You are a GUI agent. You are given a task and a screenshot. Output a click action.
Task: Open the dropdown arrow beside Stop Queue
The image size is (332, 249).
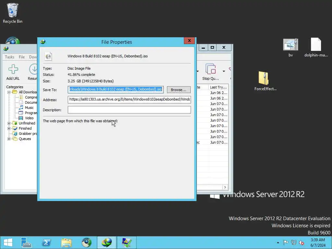pyautogui.click(x=224, y=71)
